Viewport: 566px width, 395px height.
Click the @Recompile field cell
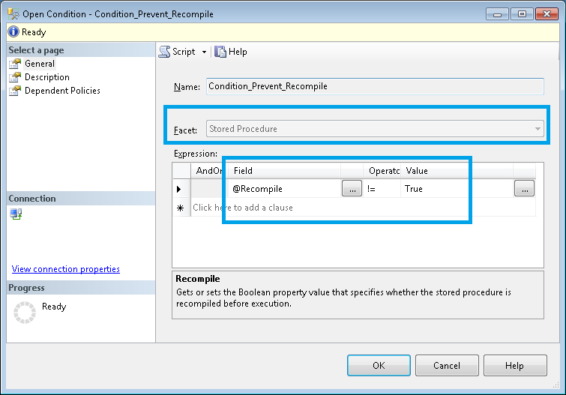click(285, 189)
